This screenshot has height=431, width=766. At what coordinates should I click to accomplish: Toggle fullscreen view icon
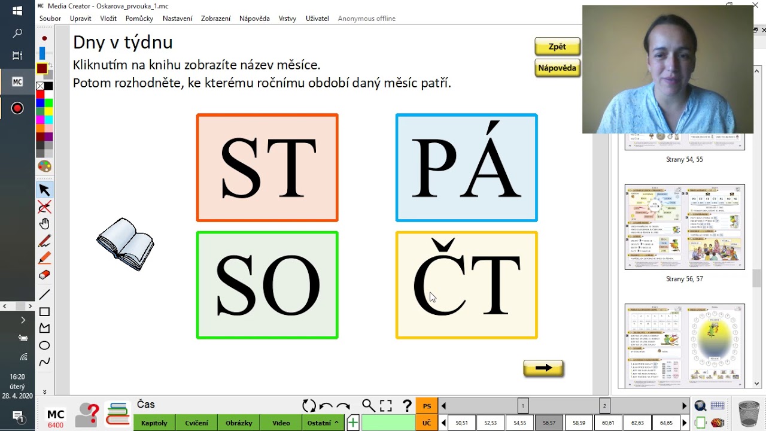386,406
